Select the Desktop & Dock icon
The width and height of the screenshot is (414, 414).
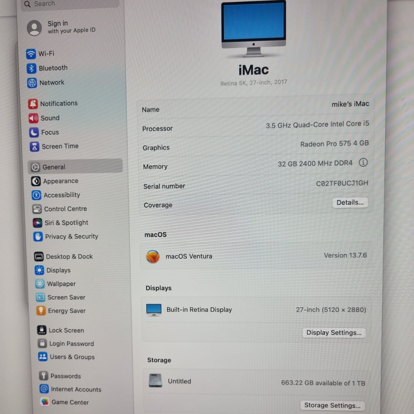coord(39,257)
